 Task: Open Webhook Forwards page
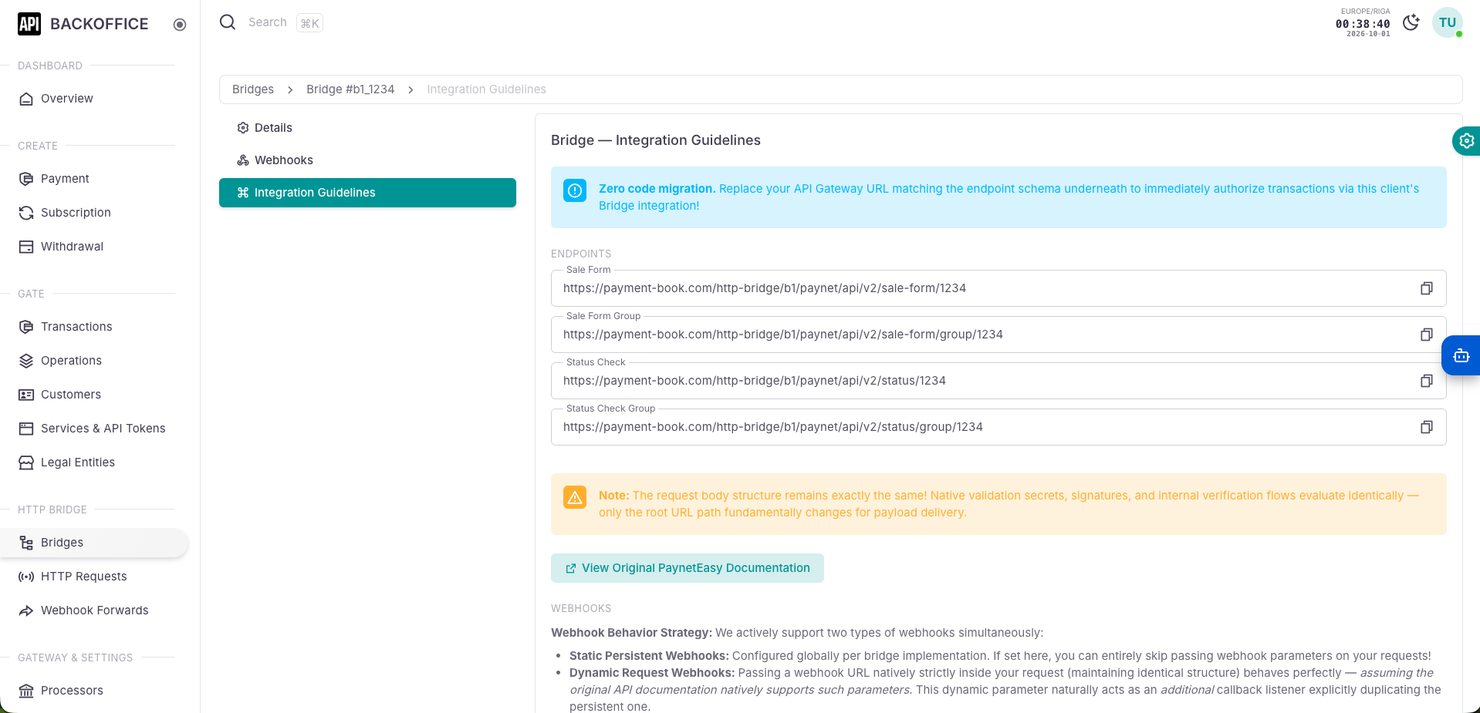94,610
